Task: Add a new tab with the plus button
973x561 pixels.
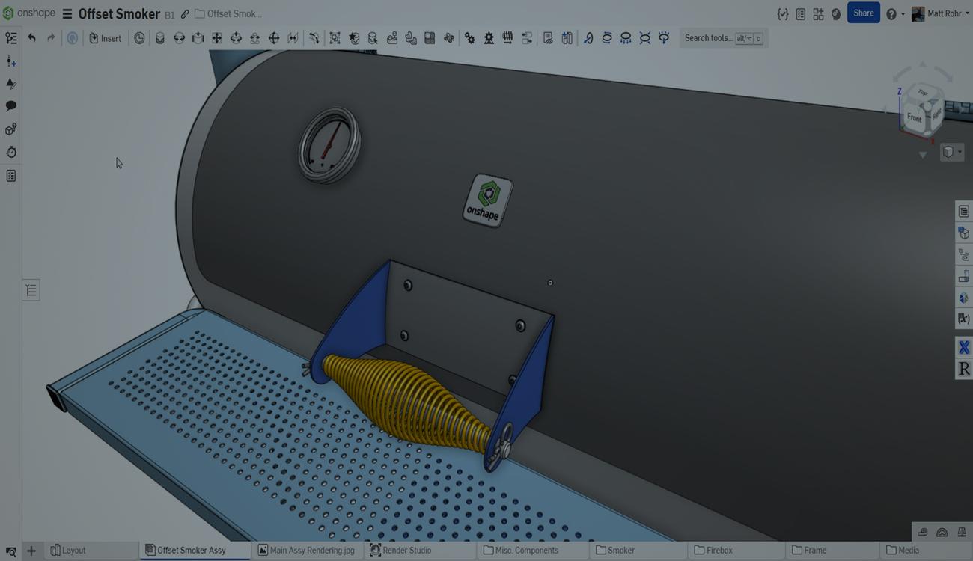Action: click(x=31, y=550)
